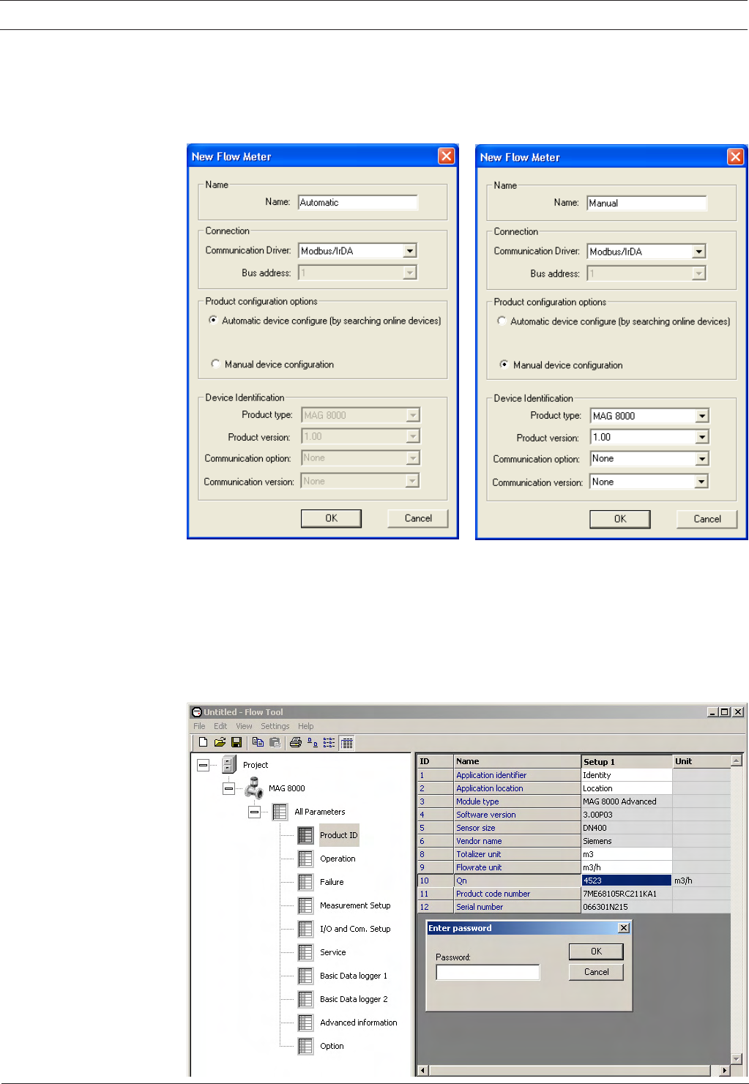The width and height of the screenshot is (749, 1084).
Task: Click the Flow Tool title bar app icon
Action: coord(196,711)
